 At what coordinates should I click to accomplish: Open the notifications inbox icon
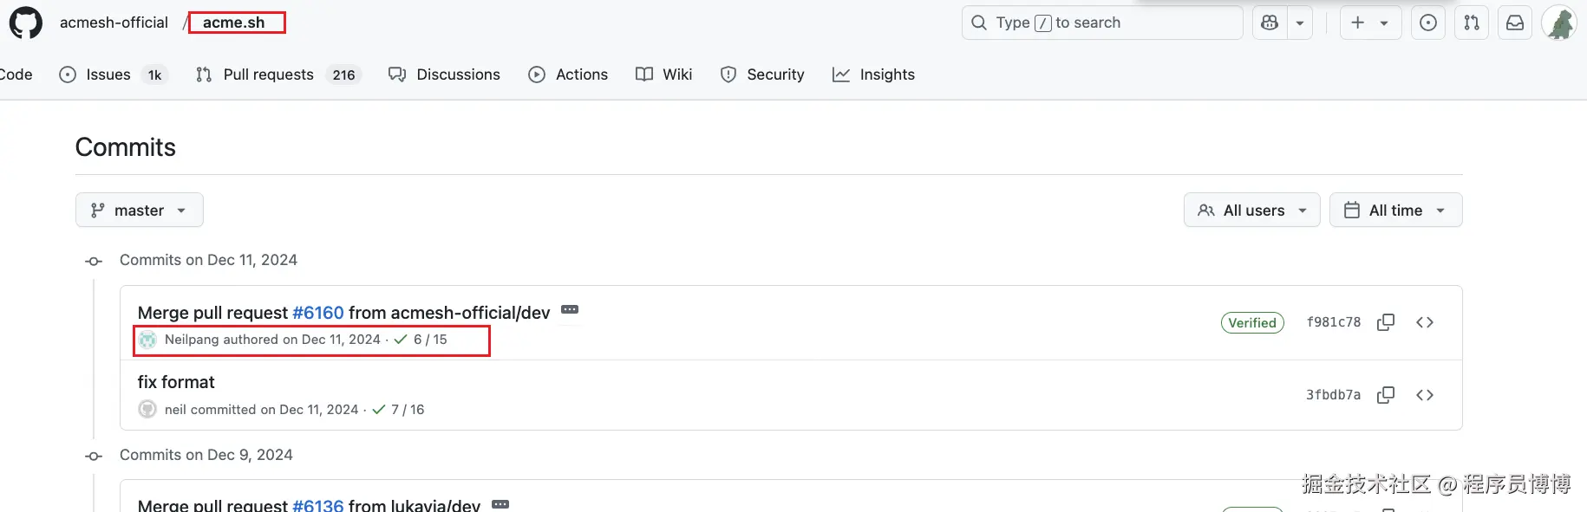click(x=1515, y=23)
